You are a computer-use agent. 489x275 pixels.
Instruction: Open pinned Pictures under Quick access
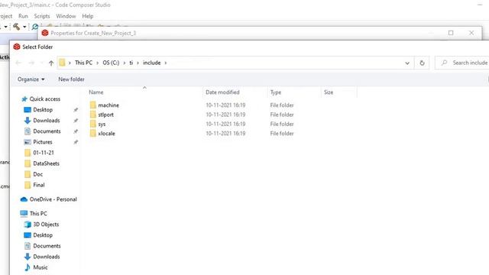43,142
